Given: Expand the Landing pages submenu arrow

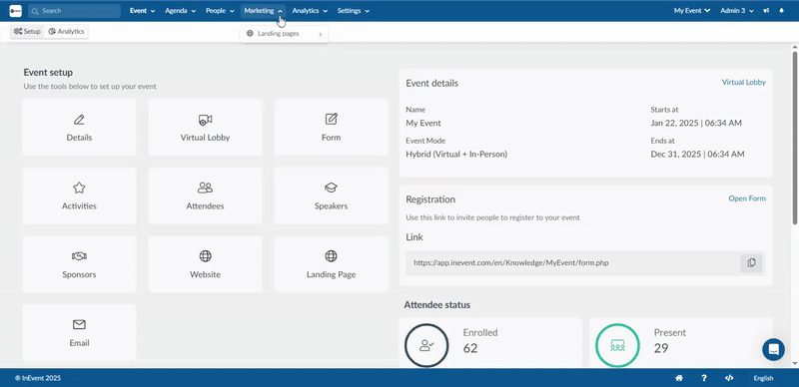Looking at the screenshot, I should tap(320, 34).
